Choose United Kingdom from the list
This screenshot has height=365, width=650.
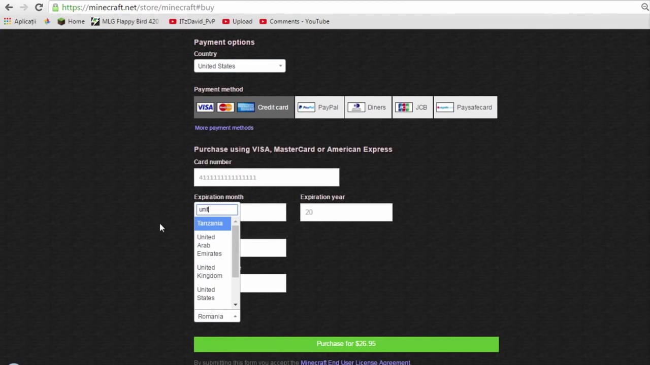tap(213, 272)
